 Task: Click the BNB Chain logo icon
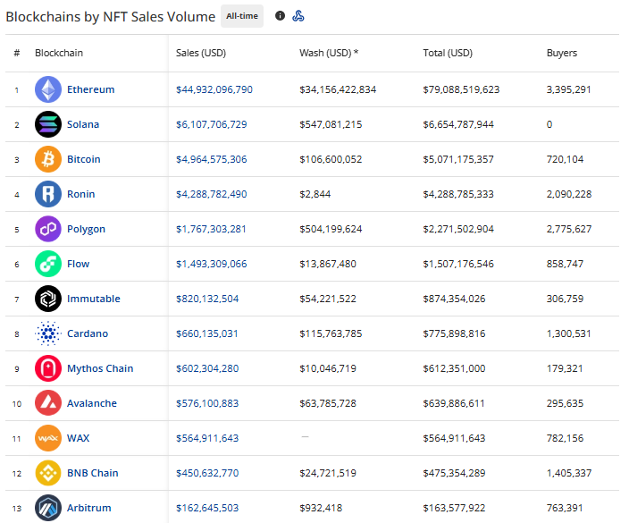click(48, 473)
